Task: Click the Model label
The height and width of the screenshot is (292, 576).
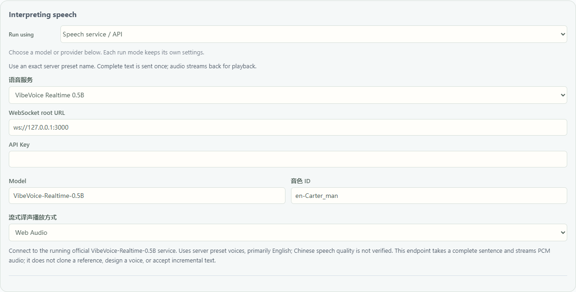Action: (x=18, y=181)
